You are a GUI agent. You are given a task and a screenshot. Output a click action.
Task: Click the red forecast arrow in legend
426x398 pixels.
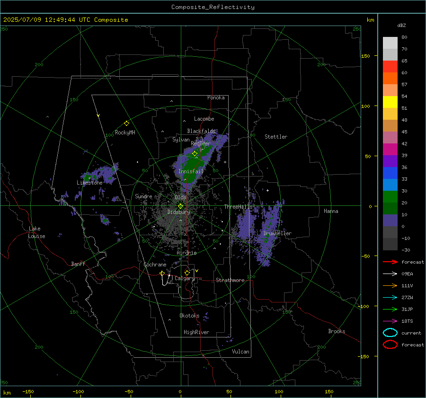pyautogui.click(x=390, y=262)
